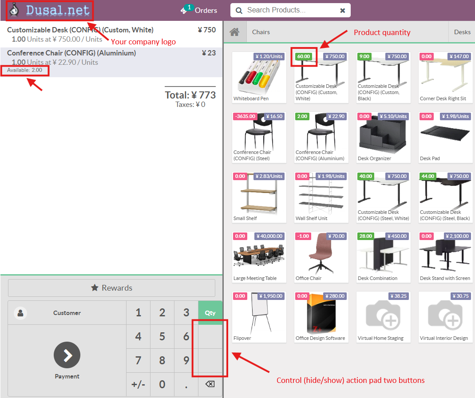The image size is (475, 398).
Task: Select the Customer avatar icon
Action: [x=20, y=313]
